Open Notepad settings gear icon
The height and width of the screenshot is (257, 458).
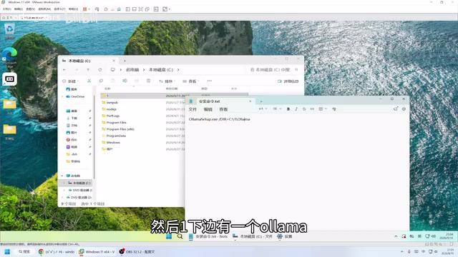404,109
